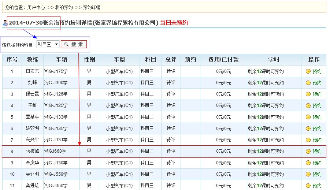Click the 教练 column header

[x=32, y=59]
